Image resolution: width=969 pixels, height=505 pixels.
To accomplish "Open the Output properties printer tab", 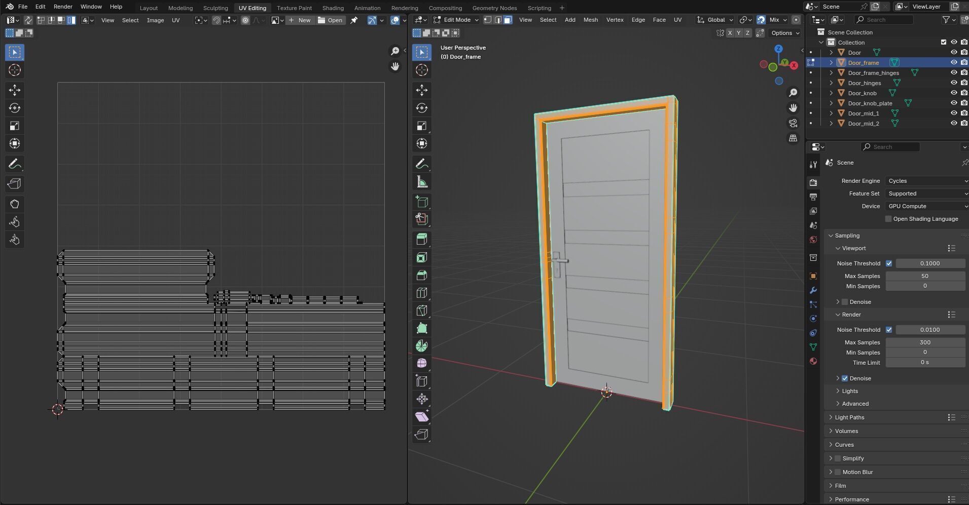I will click(x=813, y=197).
